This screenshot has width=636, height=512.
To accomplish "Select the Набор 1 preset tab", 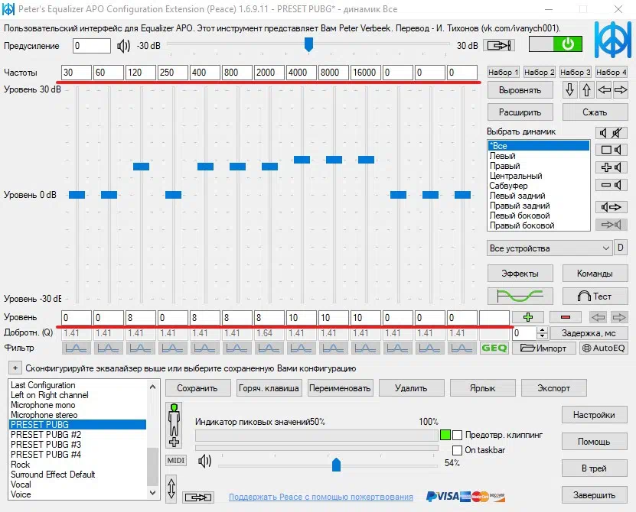I will [x=503, y=72].
